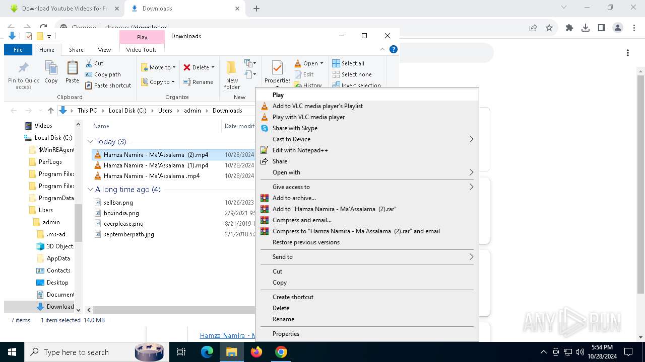Screen dimensions: 645x362
Task: Click Select none in ribbon
Action: [x=352, y=74]
